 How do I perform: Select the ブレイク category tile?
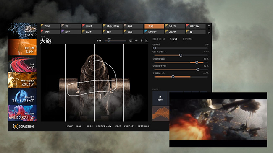tap(22, 31)
